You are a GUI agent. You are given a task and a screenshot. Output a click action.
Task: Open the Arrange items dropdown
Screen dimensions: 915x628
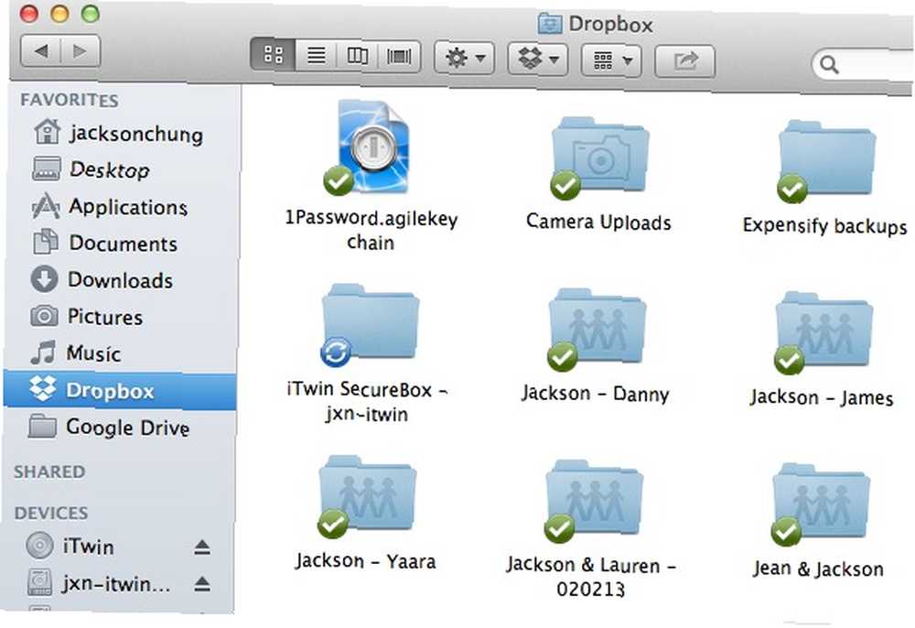tap(611, 60)
